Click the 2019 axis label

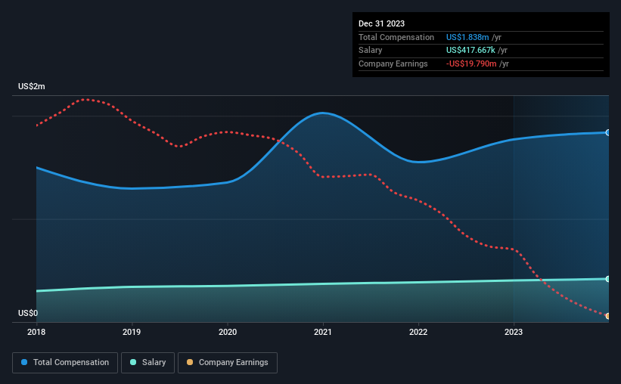[132, 332]
